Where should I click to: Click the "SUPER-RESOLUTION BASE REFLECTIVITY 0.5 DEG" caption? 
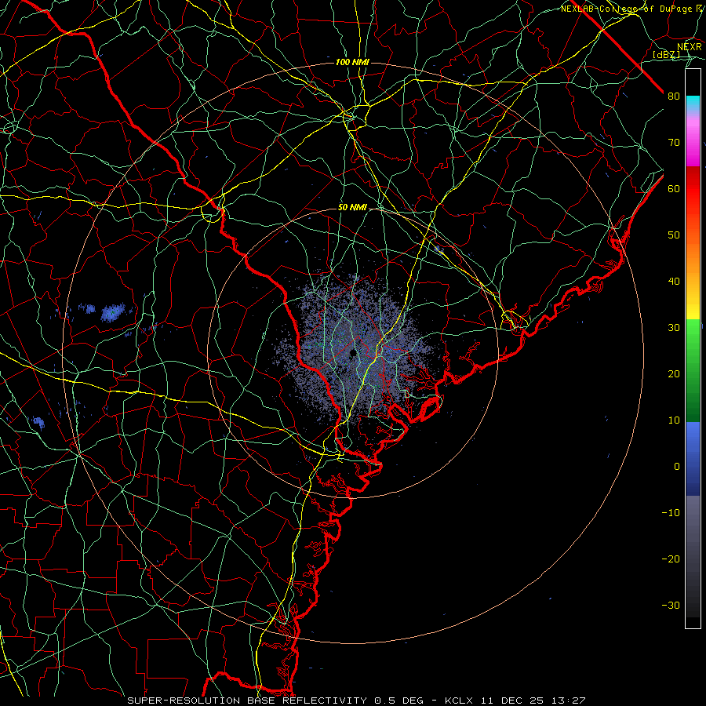(x=275, y=701)
